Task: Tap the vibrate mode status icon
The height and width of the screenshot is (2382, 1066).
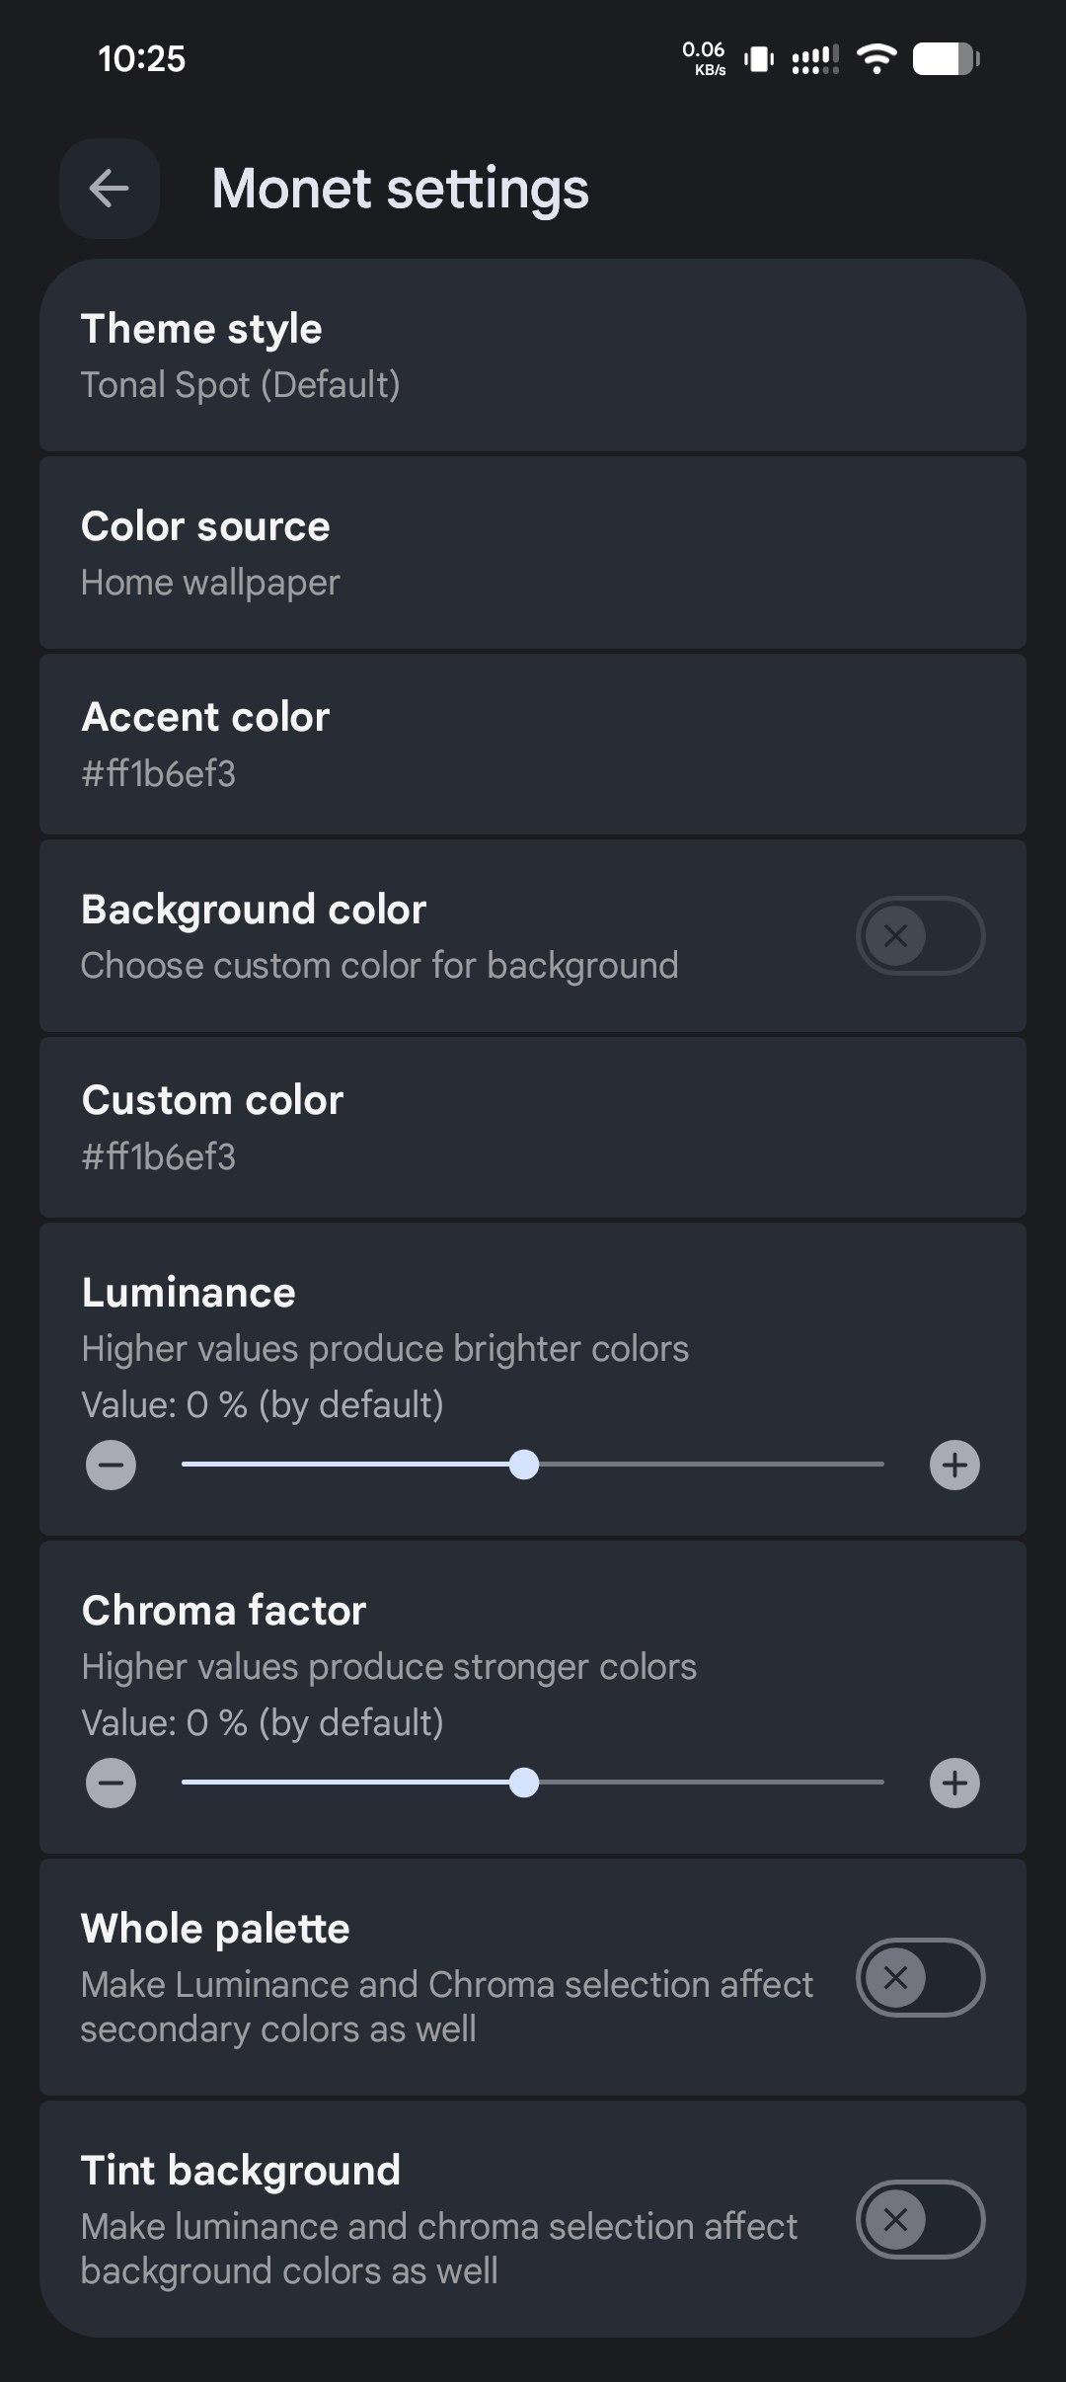Action: coord(758,59)
